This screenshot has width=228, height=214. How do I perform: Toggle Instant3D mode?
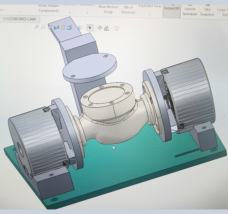tap(172, 9)
